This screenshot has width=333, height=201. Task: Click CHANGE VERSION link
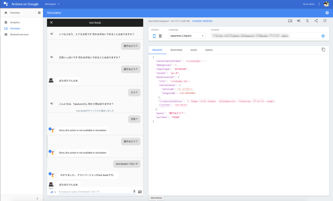pos(202,21)
